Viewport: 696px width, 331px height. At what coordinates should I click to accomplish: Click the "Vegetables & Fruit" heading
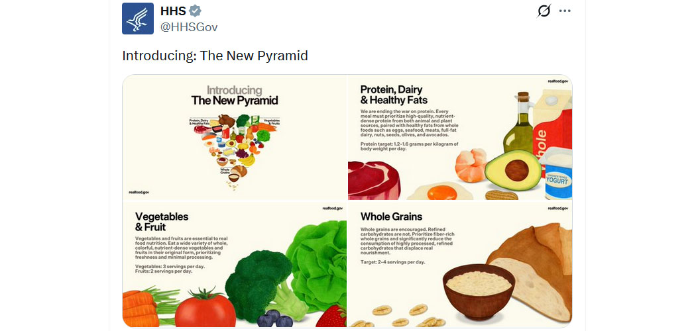(162, 222)
